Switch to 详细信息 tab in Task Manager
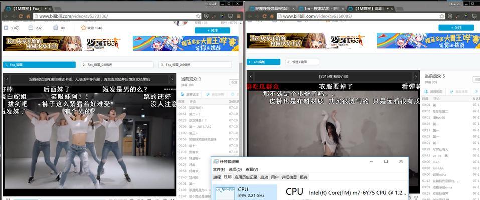Screen dimensions: 480x200 point(289,177)
